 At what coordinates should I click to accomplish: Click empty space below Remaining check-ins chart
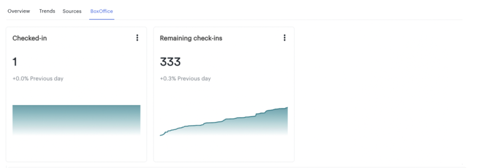(x=224, y=149)
